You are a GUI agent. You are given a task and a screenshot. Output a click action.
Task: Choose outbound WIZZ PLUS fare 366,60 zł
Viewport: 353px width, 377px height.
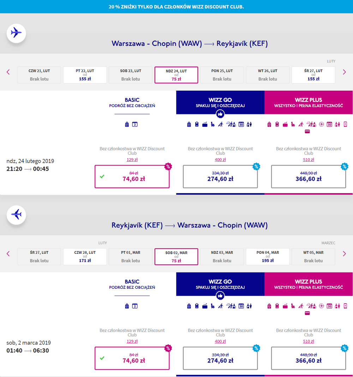309,176
